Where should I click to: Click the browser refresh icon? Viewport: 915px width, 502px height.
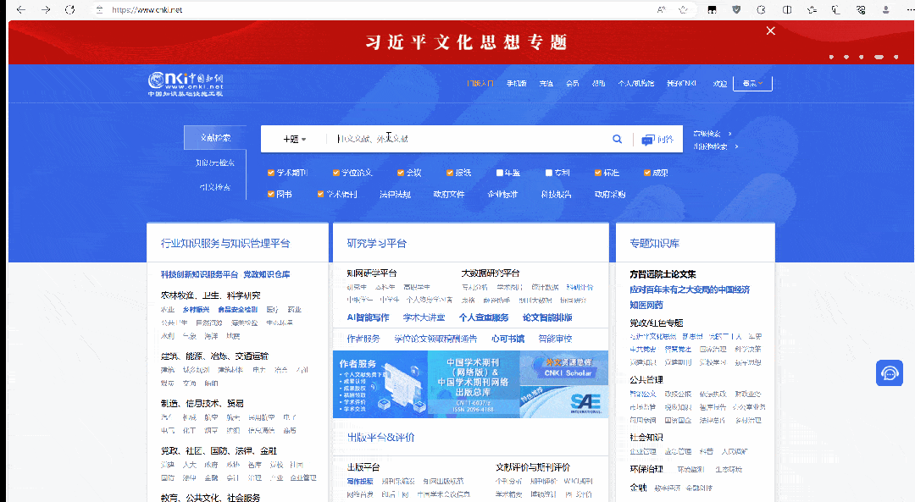[x=70, y=9]
